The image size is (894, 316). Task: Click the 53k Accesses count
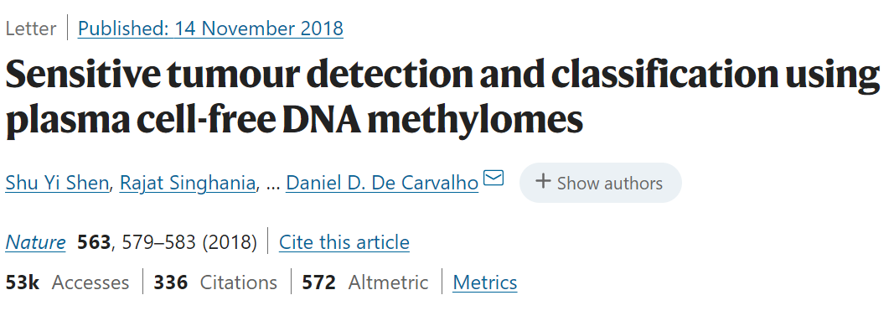point(67,282)
